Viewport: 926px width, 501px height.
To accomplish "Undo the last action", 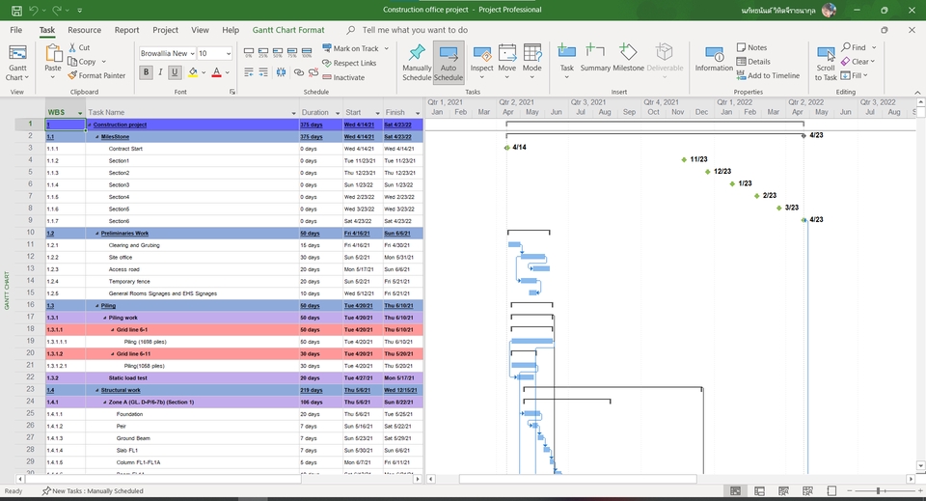I will pos(35,10).
